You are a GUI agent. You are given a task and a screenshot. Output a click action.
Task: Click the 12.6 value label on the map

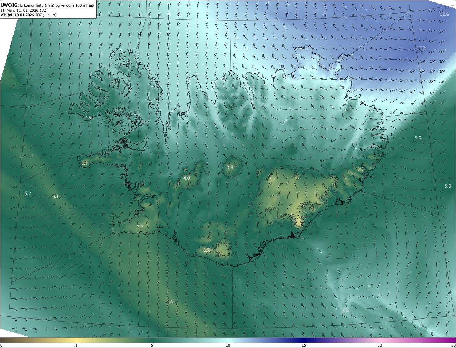(x=444, y=14)
